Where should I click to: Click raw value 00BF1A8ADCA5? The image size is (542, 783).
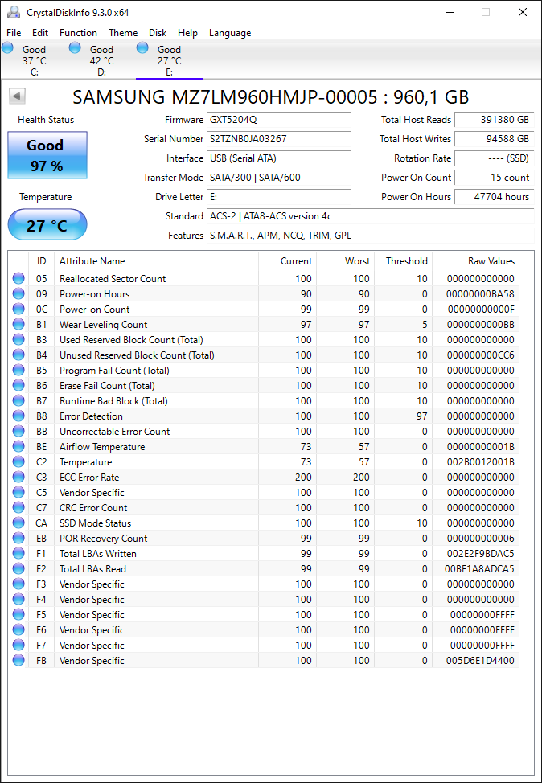(x=480, y=569)
